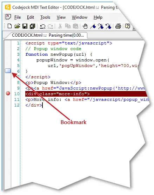Open the File menu
Image resolution: width=154 pixels, height=195 pixels.
[x=18, y=17]
